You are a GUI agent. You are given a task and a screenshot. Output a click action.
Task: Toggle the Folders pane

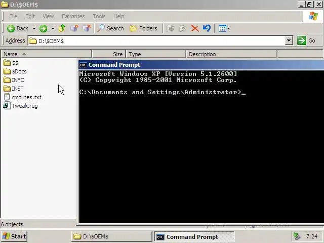(143, 28)
